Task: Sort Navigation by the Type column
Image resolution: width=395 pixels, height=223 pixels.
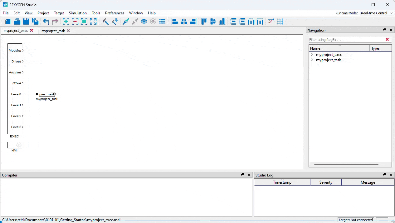Action: click(381, 48)
